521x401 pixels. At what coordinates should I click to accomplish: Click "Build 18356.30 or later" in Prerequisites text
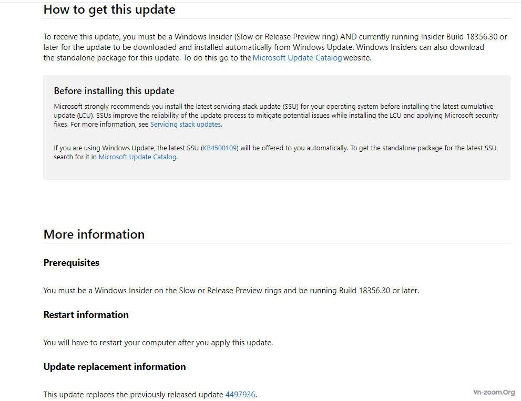point(379,291)
